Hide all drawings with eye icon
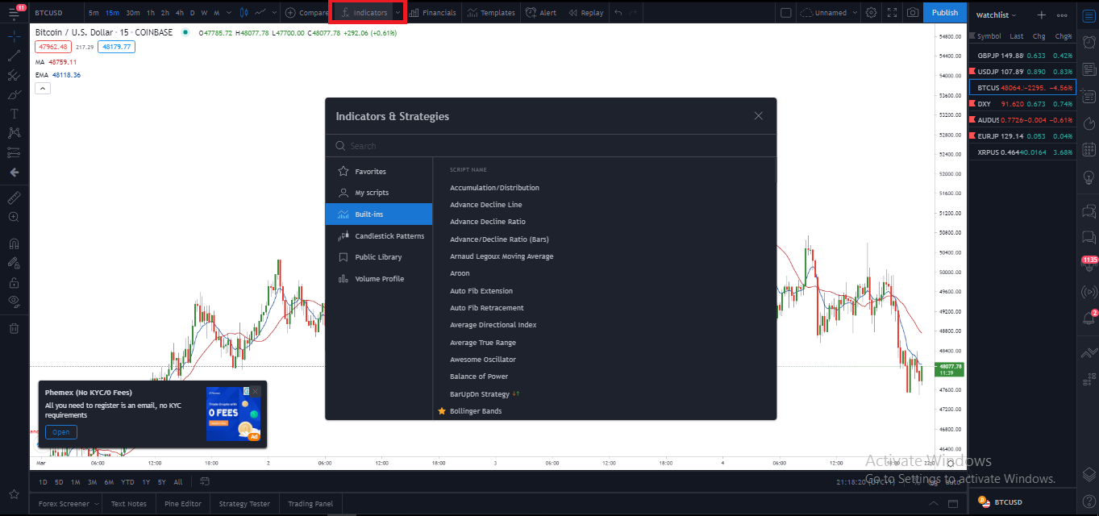 (14, 302)
